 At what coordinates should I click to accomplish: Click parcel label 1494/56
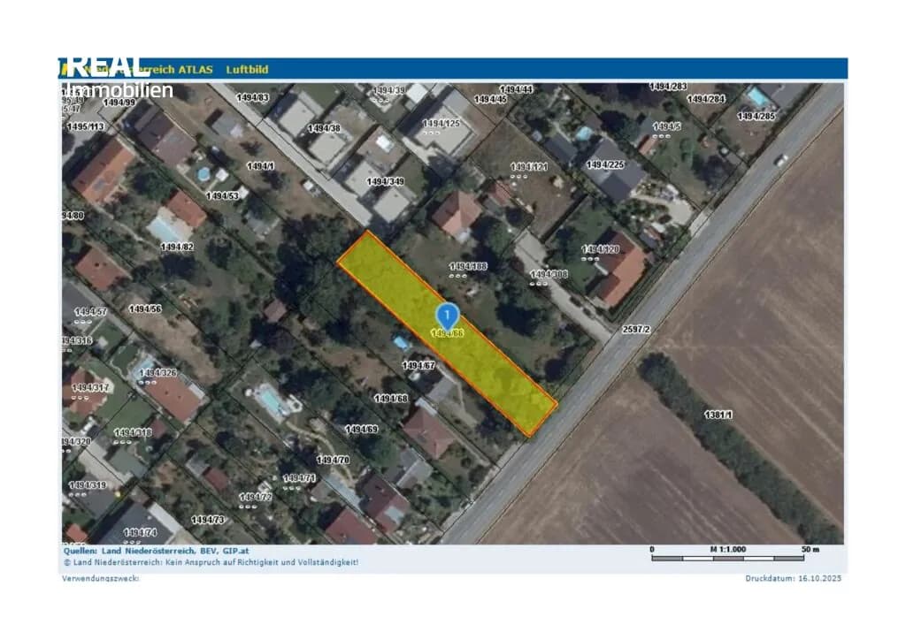point(145,309)
